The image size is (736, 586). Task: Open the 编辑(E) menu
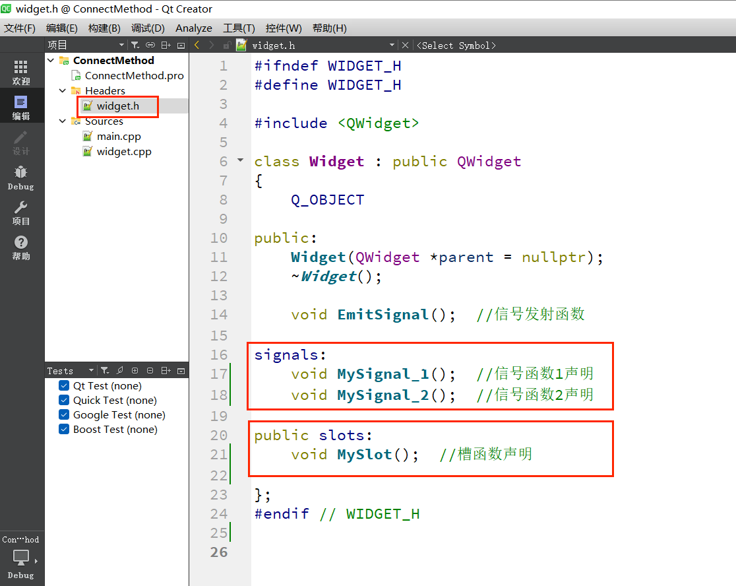click(61, 28)
